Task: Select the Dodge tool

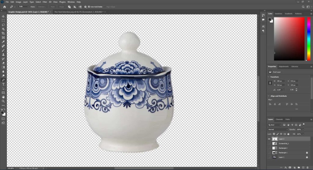Action: 3,76
